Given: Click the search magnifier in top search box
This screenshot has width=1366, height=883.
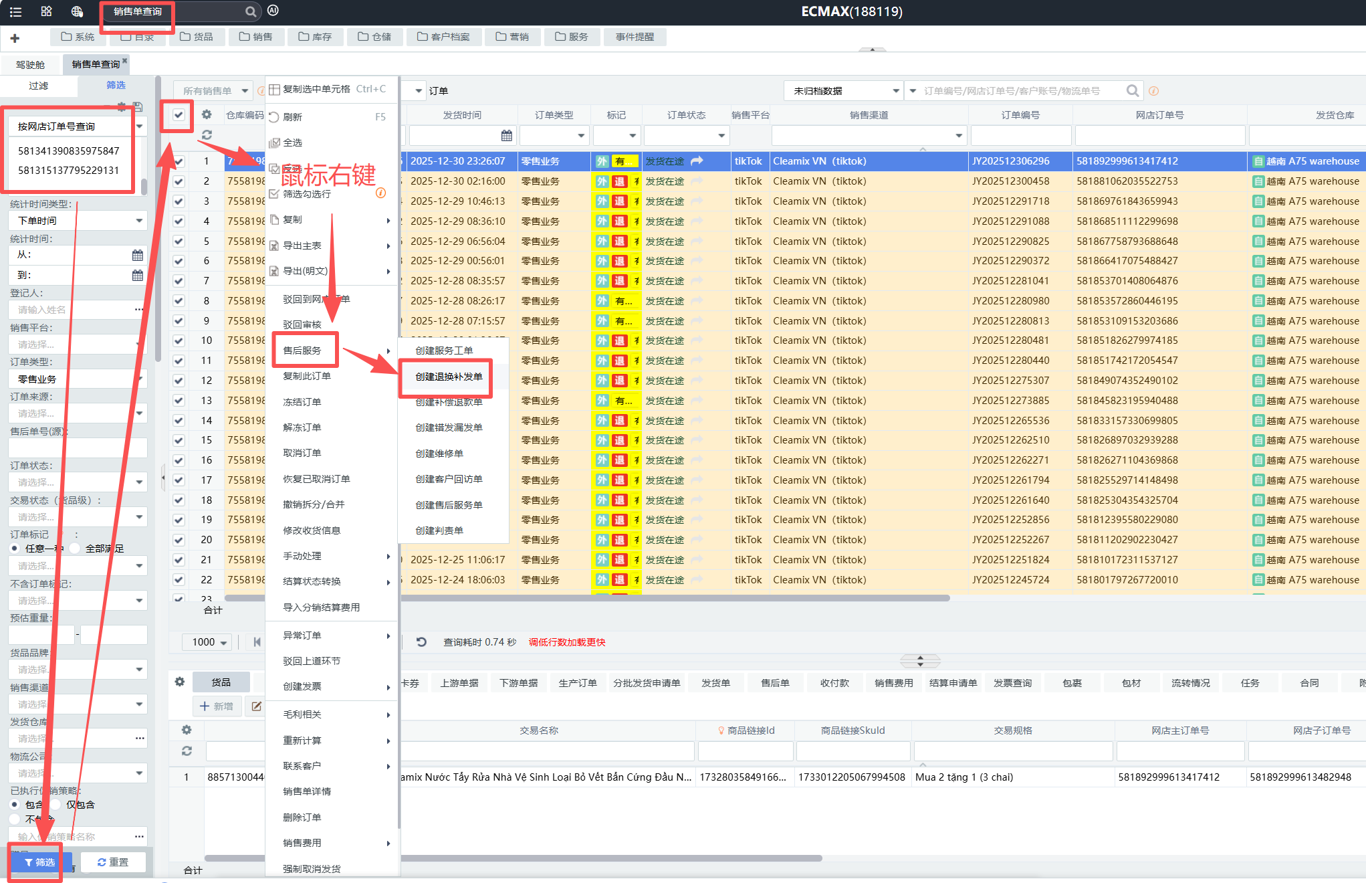Looking at the screenshot, I should (250, 11).
